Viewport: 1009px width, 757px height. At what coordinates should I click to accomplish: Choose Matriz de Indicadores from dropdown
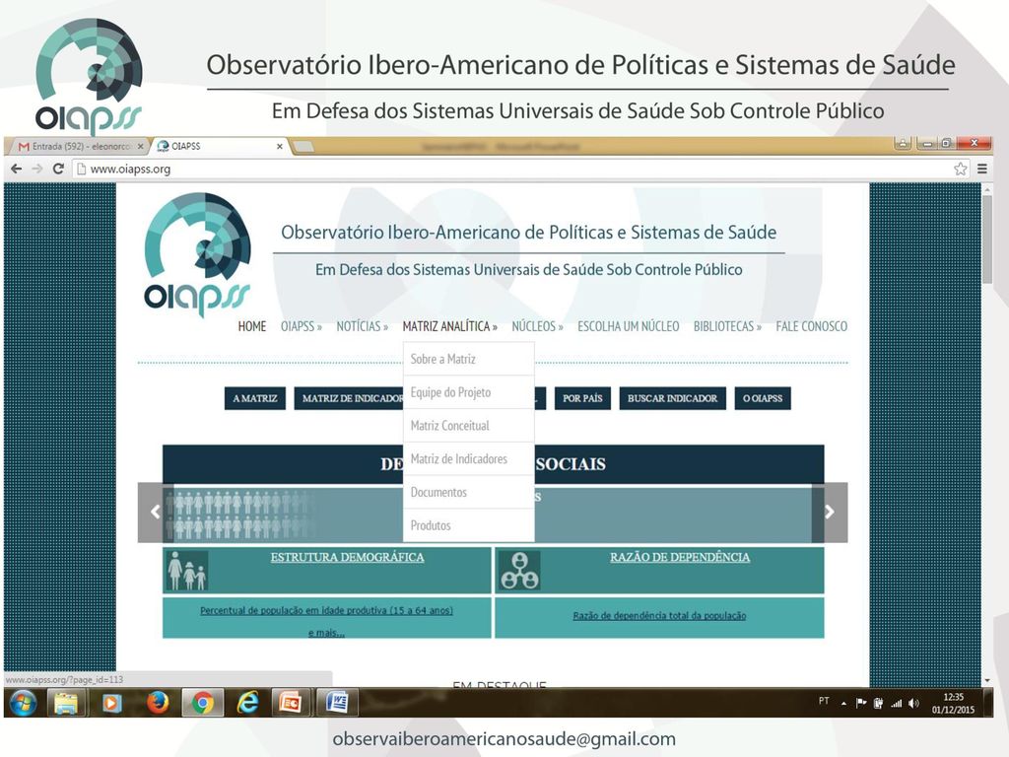pyautogui.click(x=468, y=459)
